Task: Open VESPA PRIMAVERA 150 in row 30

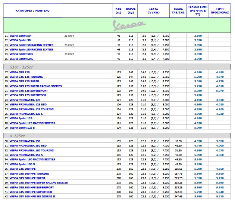Action: 25,141
